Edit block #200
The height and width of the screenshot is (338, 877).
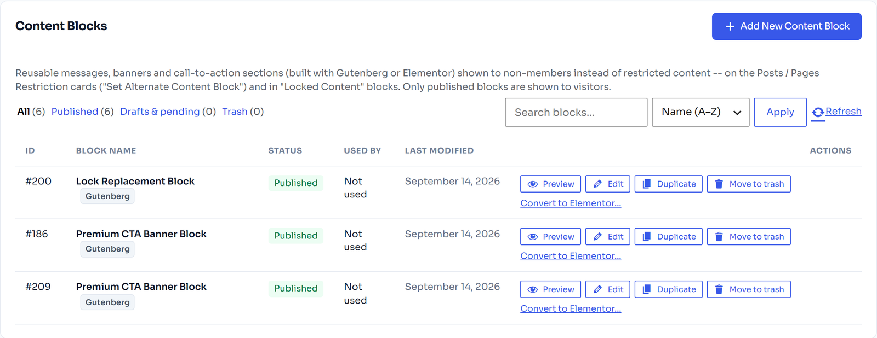point(608,184)
